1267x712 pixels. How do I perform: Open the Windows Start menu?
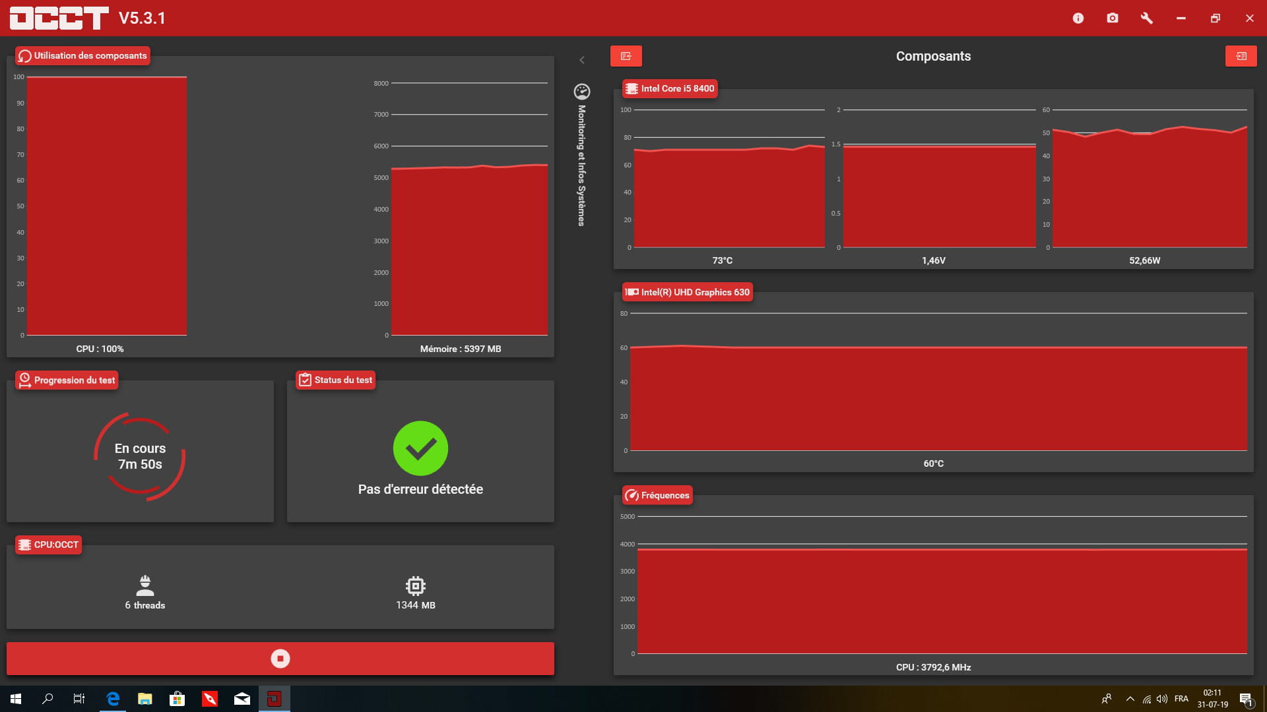click(x=16, y=699)
